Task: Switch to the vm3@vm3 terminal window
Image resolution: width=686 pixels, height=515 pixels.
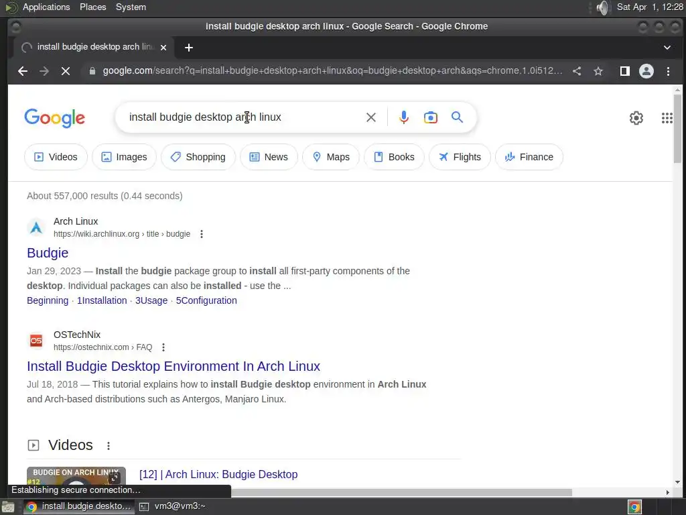Action: point(173,506)
